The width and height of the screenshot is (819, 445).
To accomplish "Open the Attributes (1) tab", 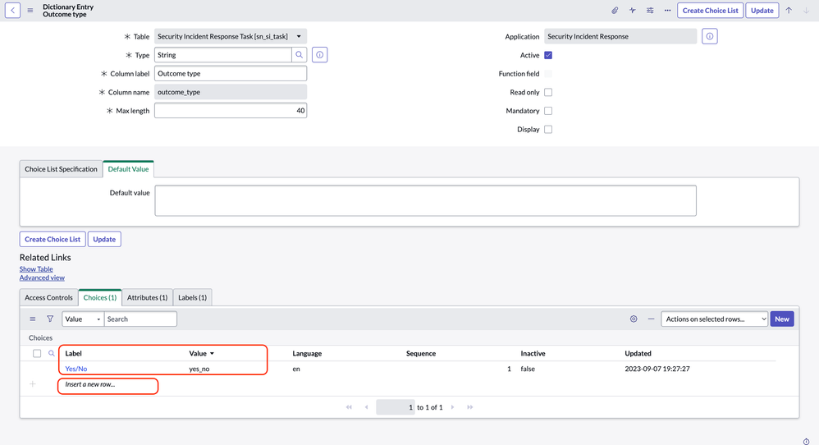I will pyautogui.click(x=147, y=298).
